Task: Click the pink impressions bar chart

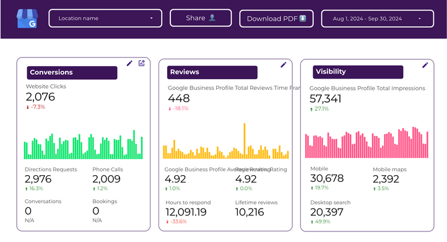Action: pos(367,142)
